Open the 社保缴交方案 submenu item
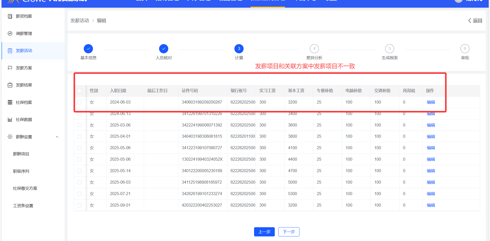490x241 pixels. click(x=25, y=188)
